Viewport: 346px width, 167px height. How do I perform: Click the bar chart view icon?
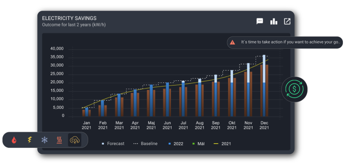click(x=274, y=21)
